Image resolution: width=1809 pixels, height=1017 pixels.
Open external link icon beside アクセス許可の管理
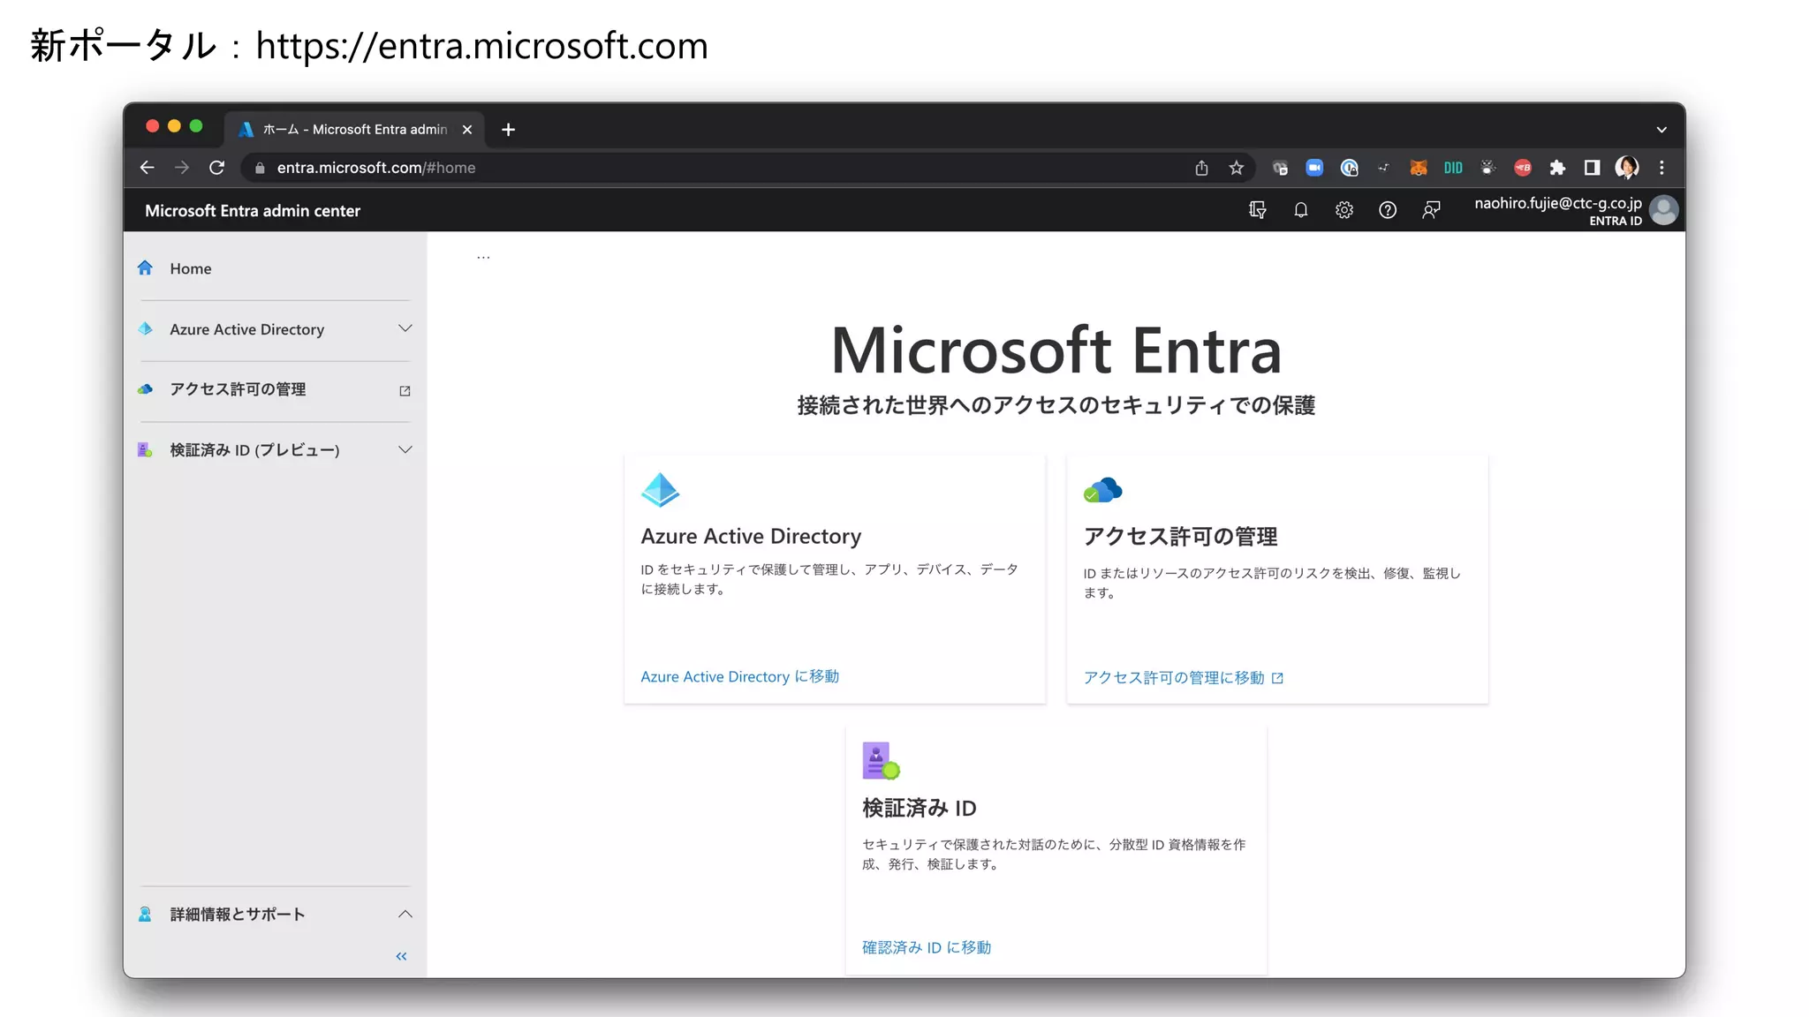click(x=405, y=390)
